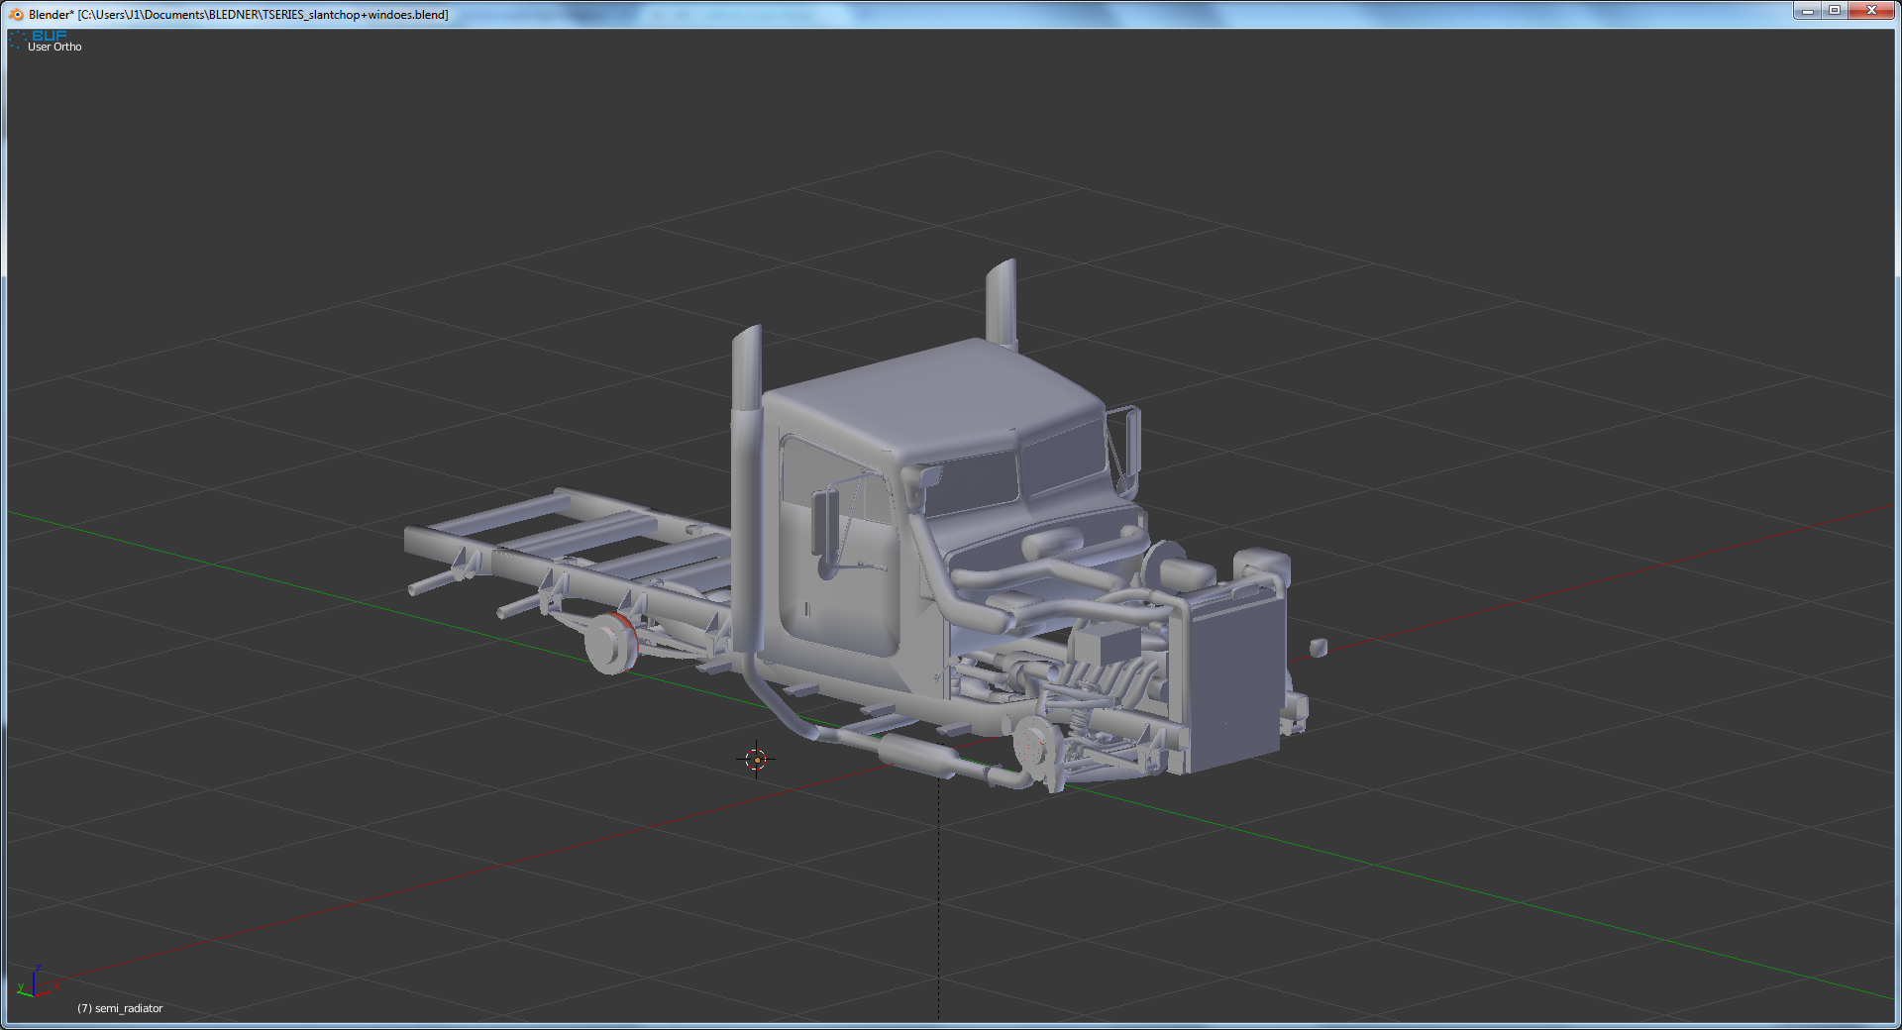Minimize the Blender window

tap(1807, 11)
